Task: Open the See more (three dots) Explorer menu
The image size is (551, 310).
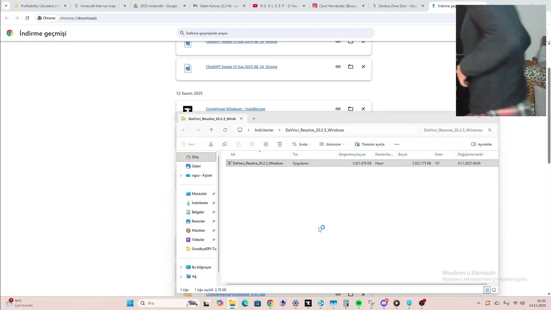Action: (x=397, y=144)
